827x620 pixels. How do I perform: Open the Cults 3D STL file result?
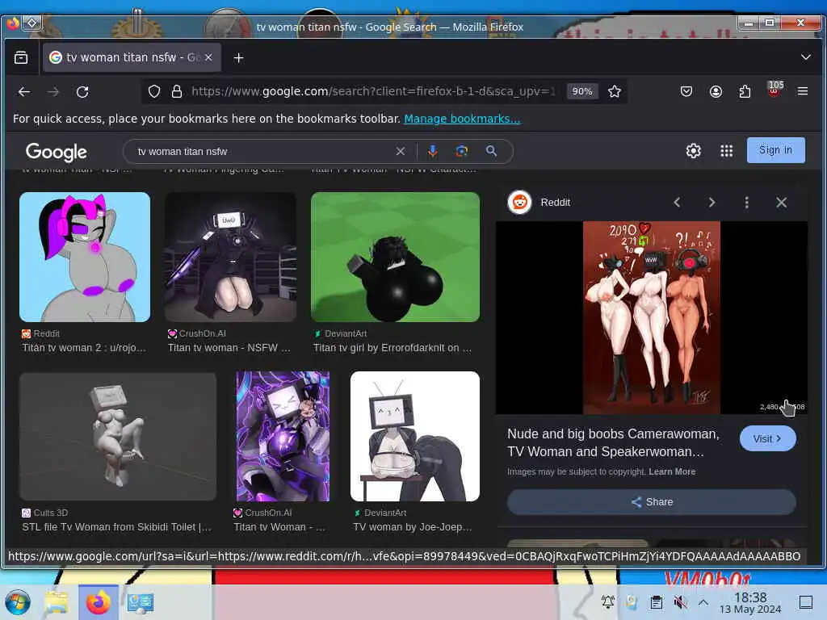tap(116, 526)
